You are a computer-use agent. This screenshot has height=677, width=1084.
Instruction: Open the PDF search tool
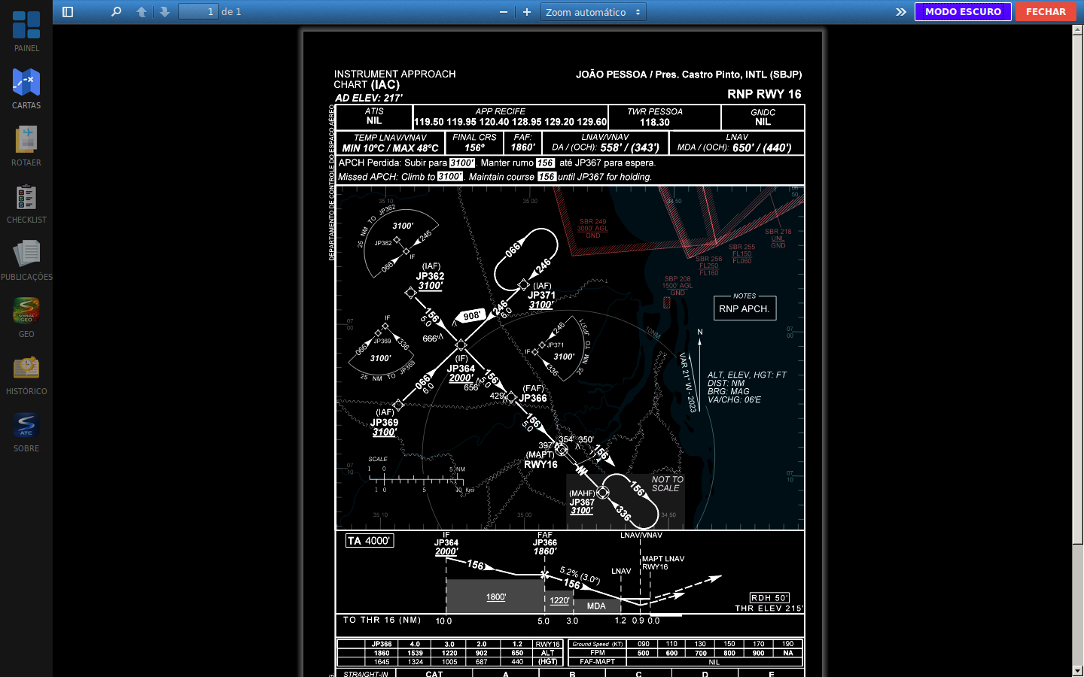click(x=116, y=12)
